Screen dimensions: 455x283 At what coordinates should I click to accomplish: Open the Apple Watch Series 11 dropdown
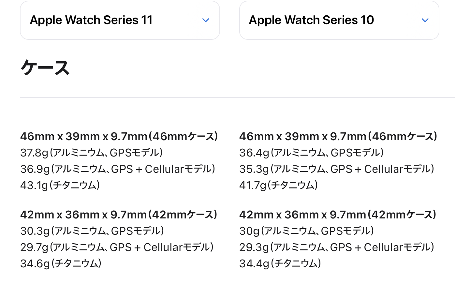point(120,20)
